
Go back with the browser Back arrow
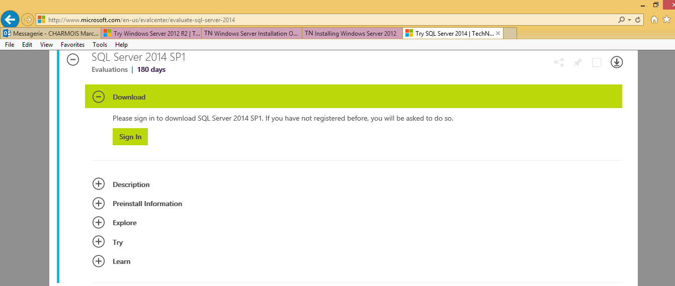10,20
